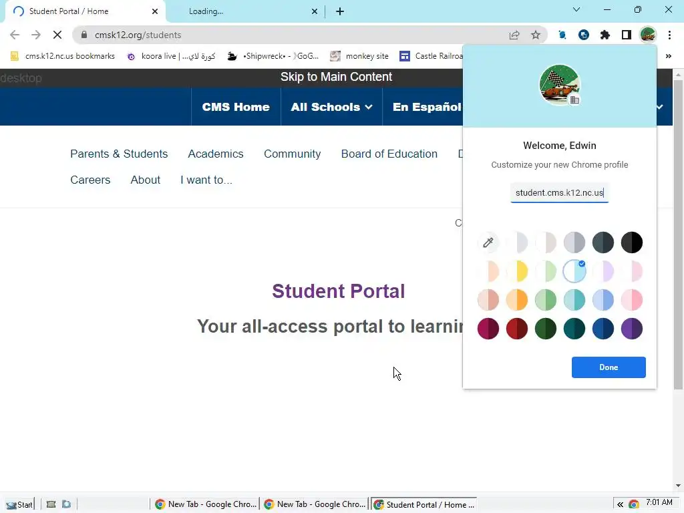
Task: Click the address bar URL
Action: coord(138,35)
